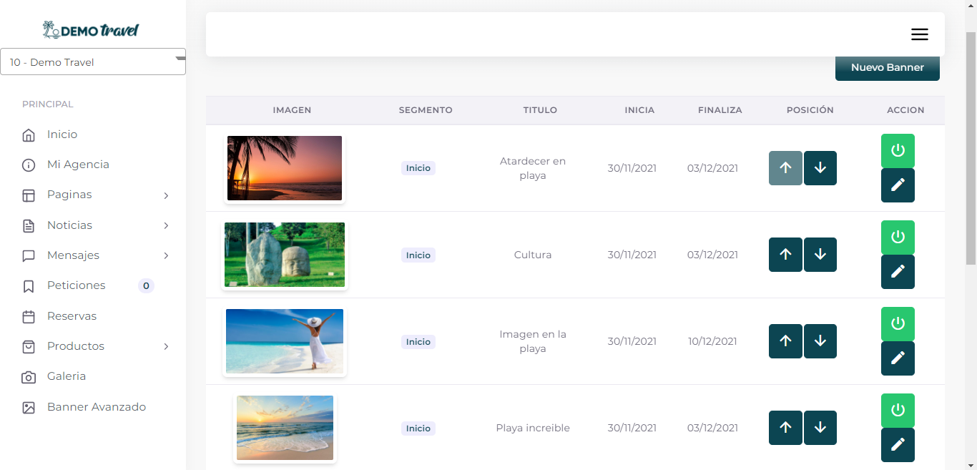The image size is (977, 470).
Task: Click the Paginas layout icon
Action: [29, 195]
